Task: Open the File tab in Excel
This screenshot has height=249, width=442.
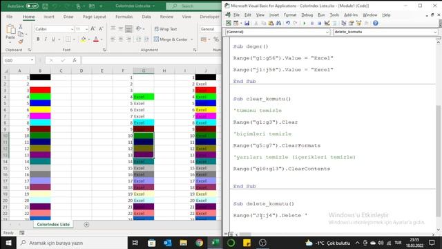Action: (x=9, y=17)
